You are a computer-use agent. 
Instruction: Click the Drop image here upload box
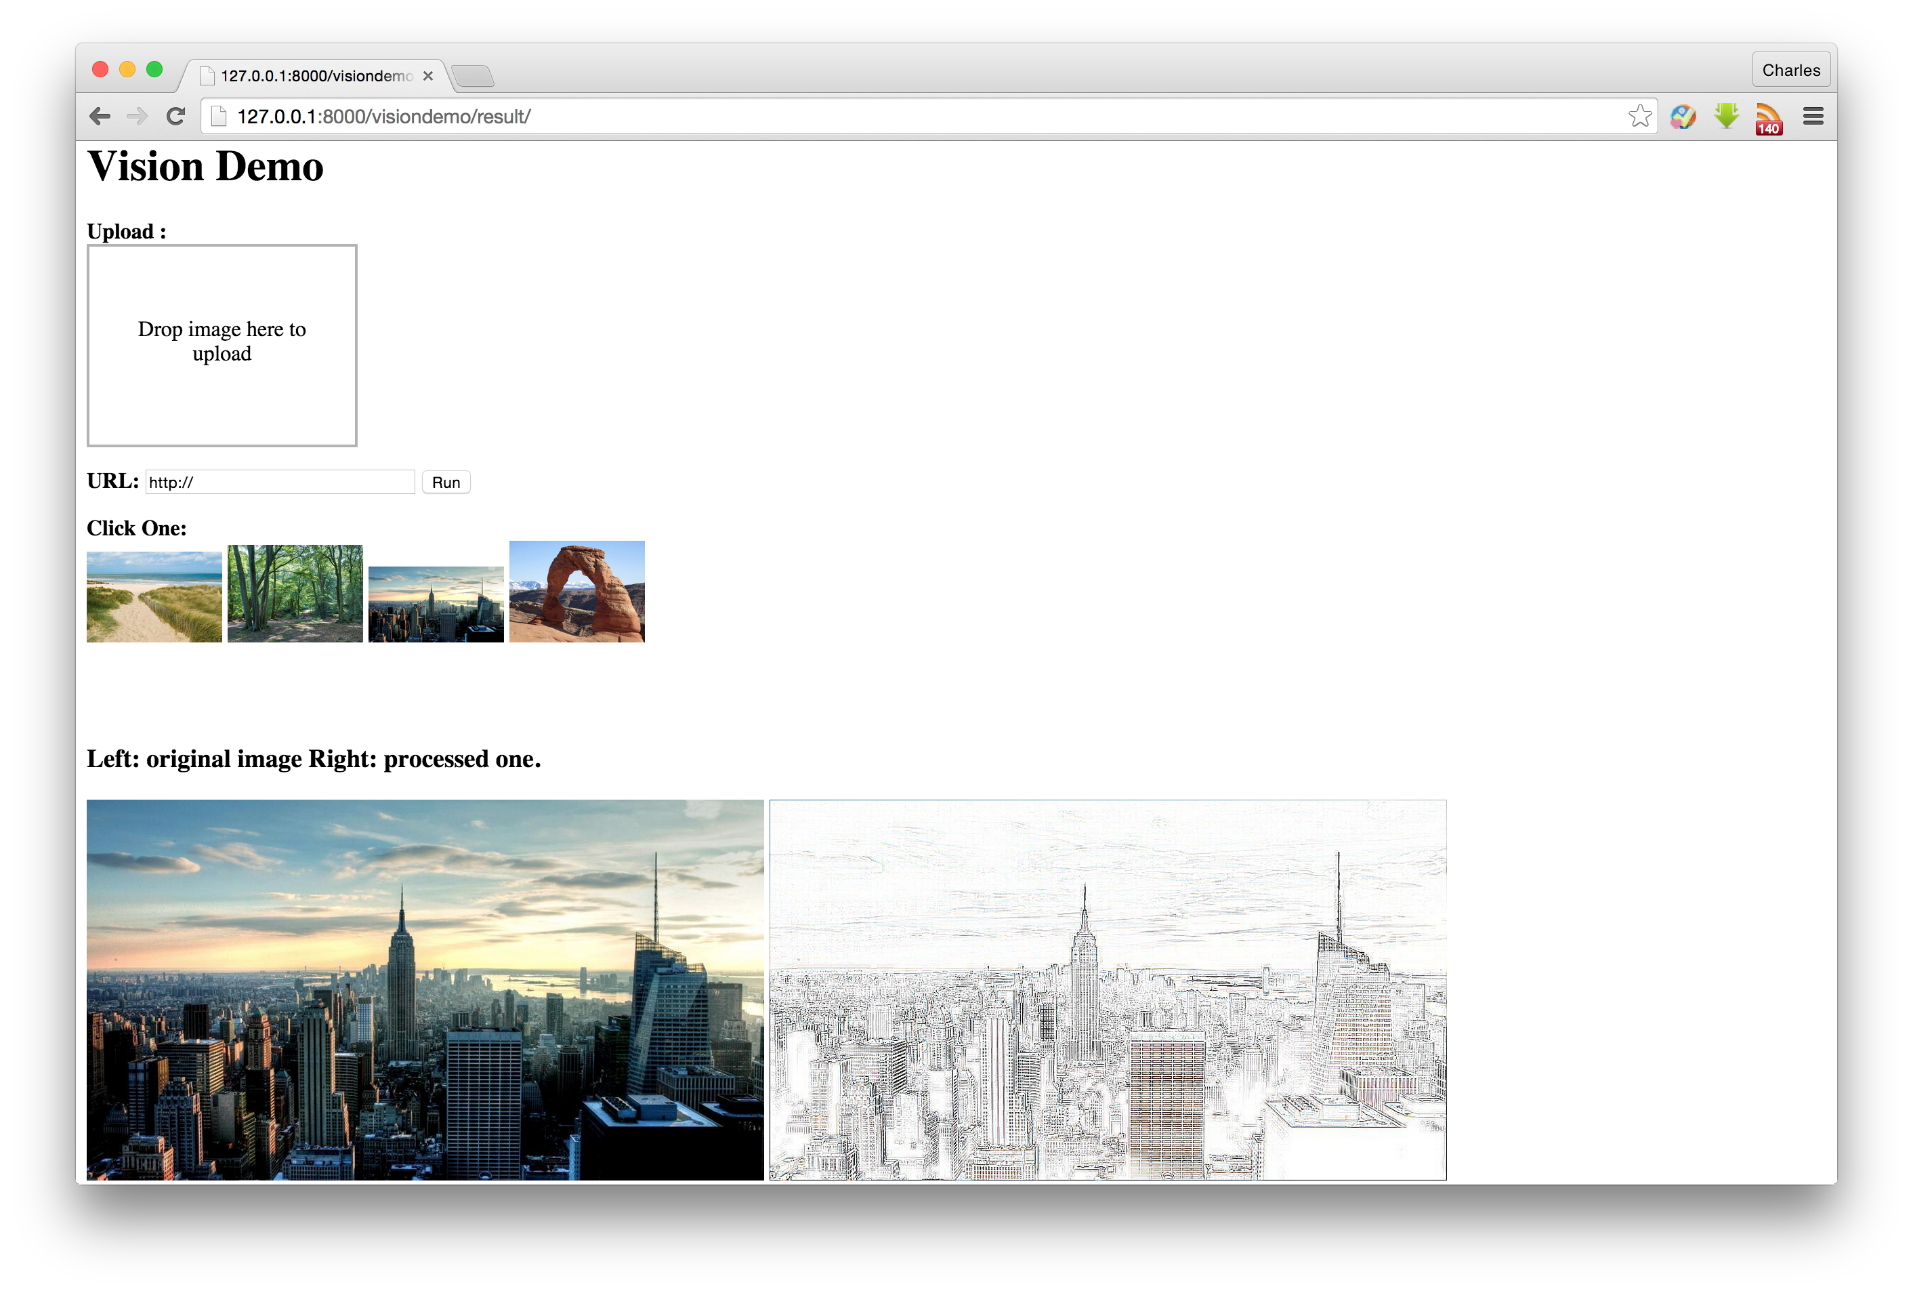tap(222, 345)
